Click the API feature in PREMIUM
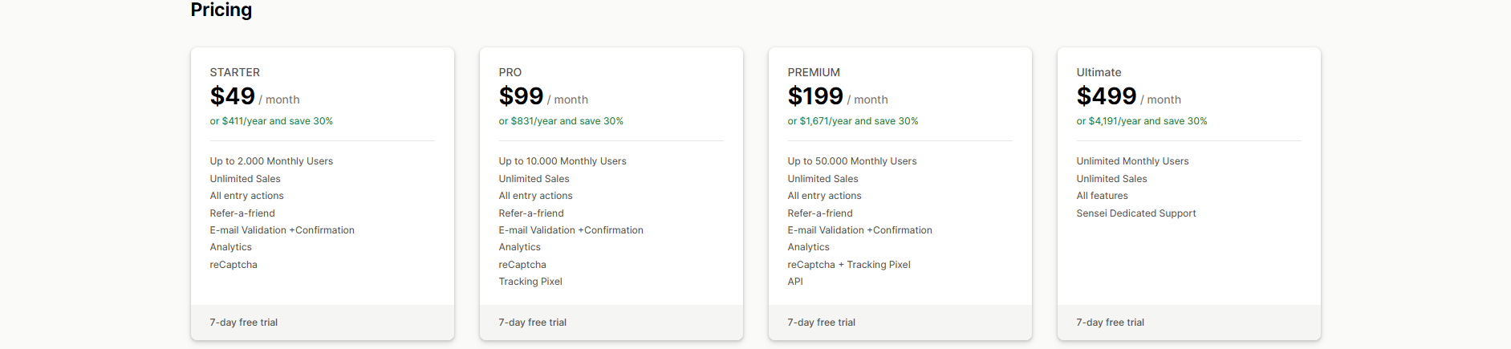The width and height of the screenshot is (1511, 349). coord(795,282)
